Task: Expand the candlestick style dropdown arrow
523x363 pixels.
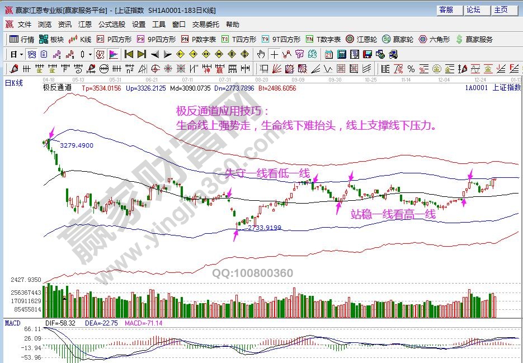Action: click(x=91, y=54)
